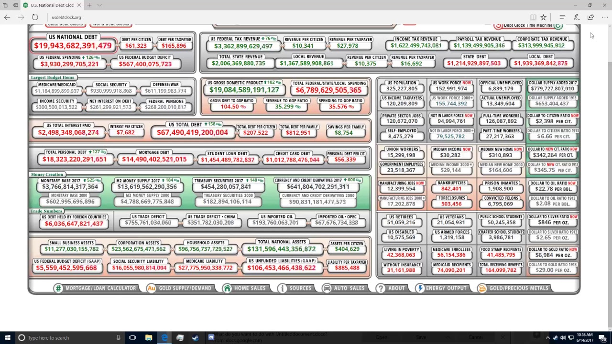Go back to the previous page
This screenshot has width=612, height=344.
(x=7, y=17)
